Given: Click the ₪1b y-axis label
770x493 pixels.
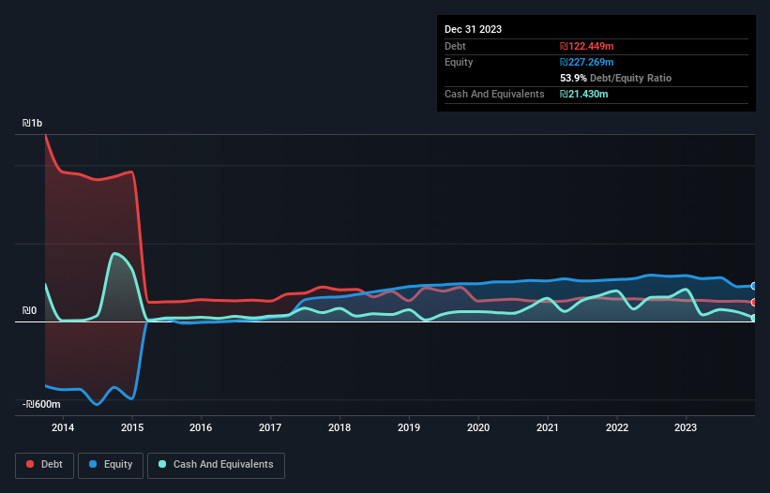Looking at the screenshot, I should (x=33, y=123).
